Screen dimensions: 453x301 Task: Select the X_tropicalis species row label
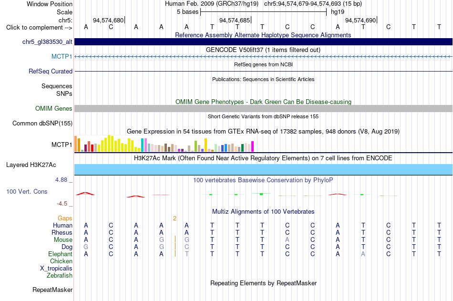coord(56,269)
